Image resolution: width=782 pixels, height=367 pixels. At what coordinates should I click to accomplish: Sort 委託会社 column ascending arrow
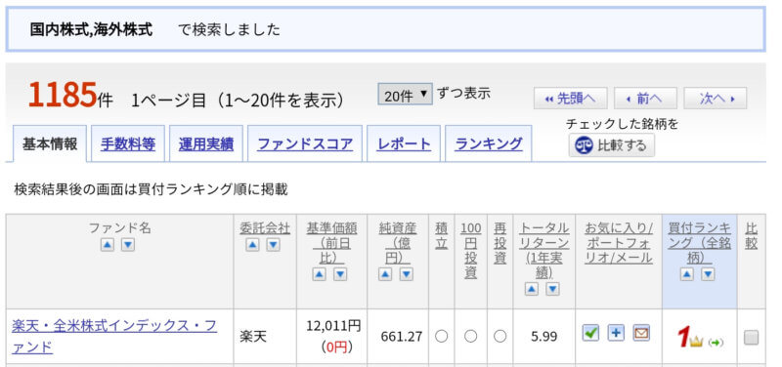tap(252, 245)
